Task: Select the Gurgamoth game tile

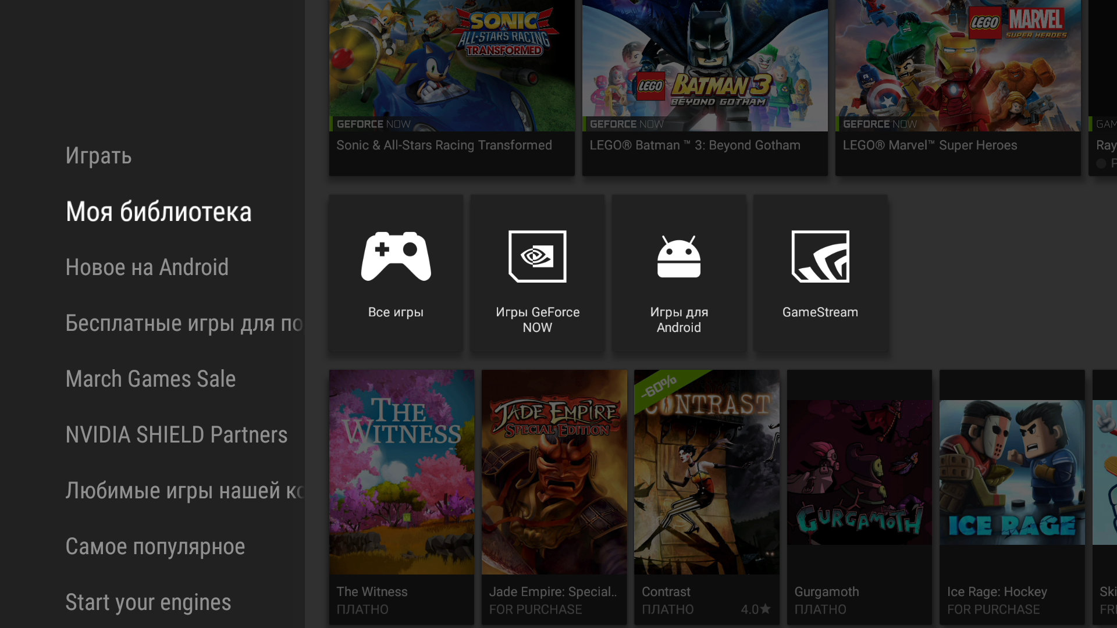Action: (859, 472)
